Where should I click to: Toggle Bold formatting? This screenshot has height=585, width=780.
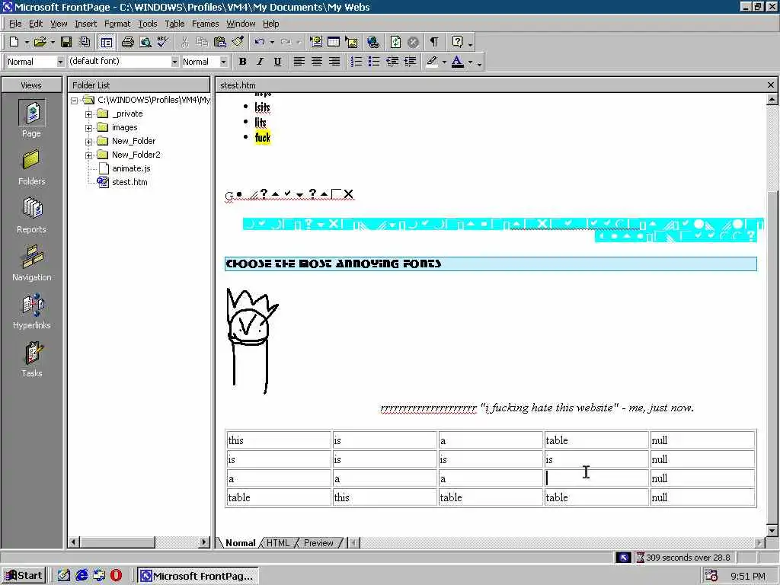(242, 62)
